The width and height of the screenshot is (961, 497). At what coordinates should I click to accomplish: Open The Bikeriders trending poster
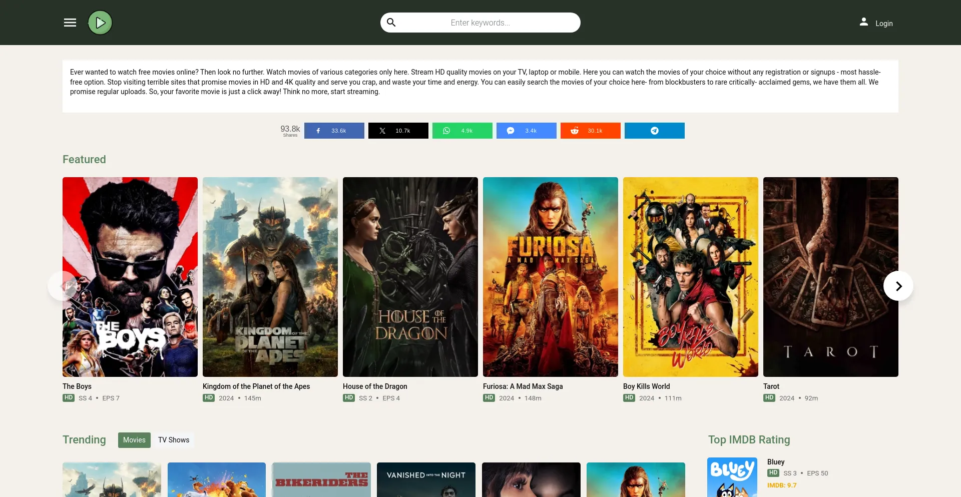coord(321,479)
